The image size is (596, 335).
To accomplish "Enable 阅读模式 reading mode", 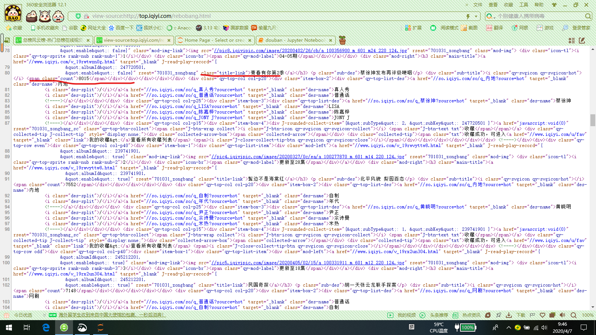I will 444,28.
